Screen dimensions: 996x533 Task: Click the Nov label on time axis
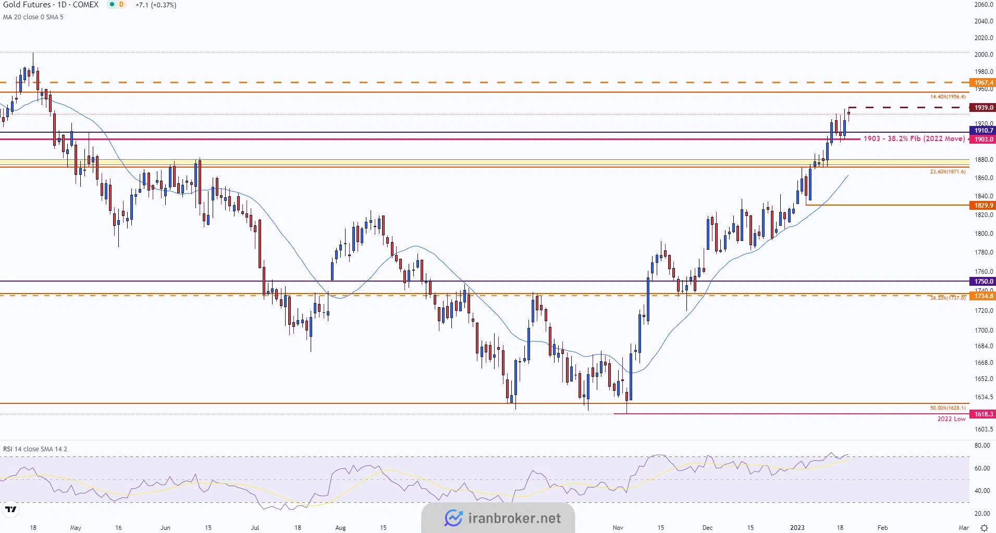tap(618, 528)
